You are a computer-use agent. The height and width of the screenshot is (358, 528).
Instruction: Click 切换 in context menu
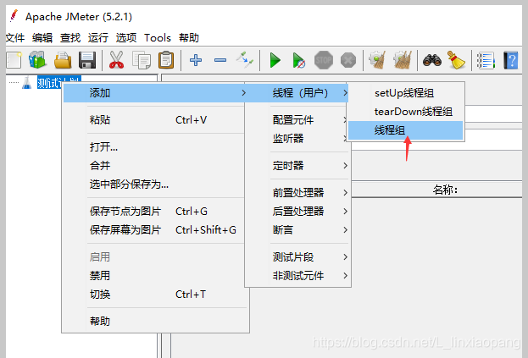pos(155,295)
